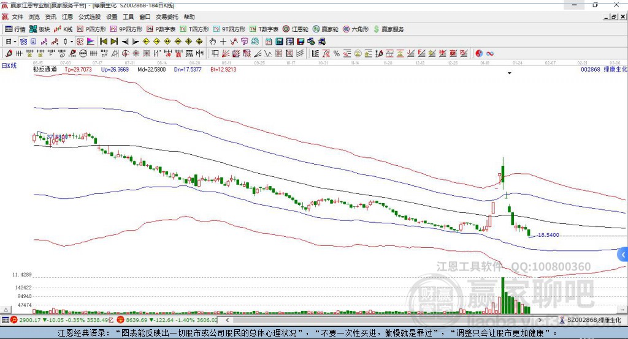
Task: Open the 9P四方形 tool
Action: (126, 29)
